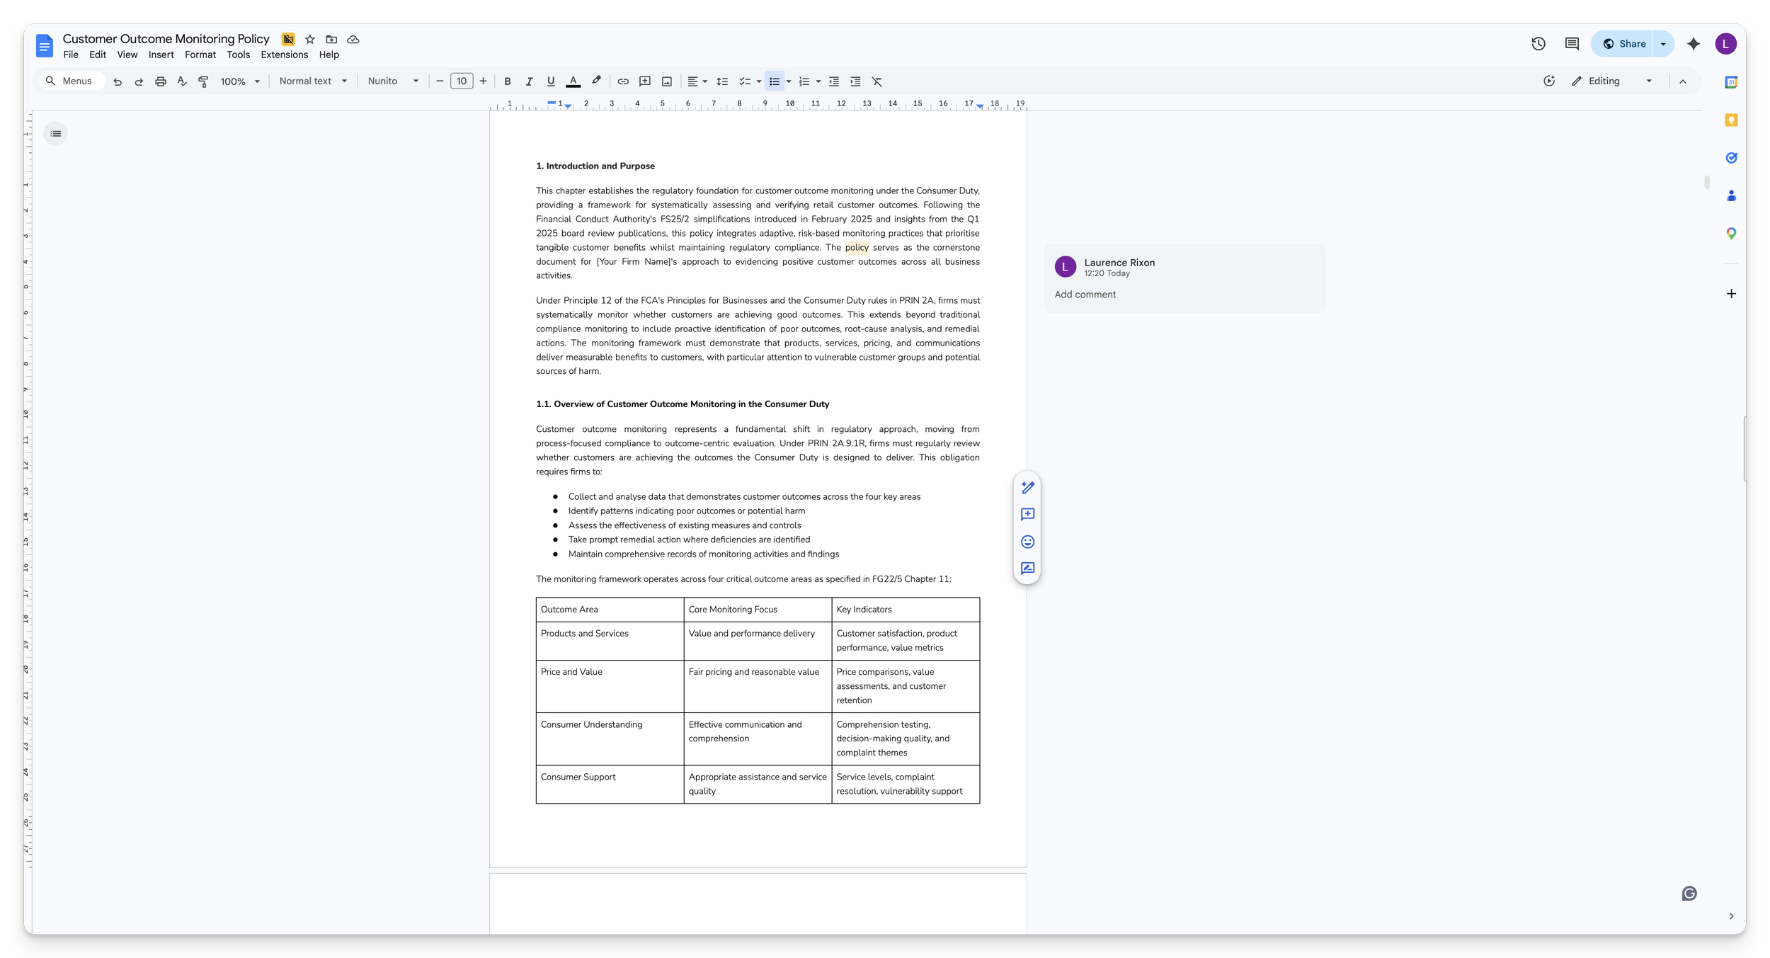
Task: Click Suggest edits icon beside page
Action: [x=1027, y=569]
